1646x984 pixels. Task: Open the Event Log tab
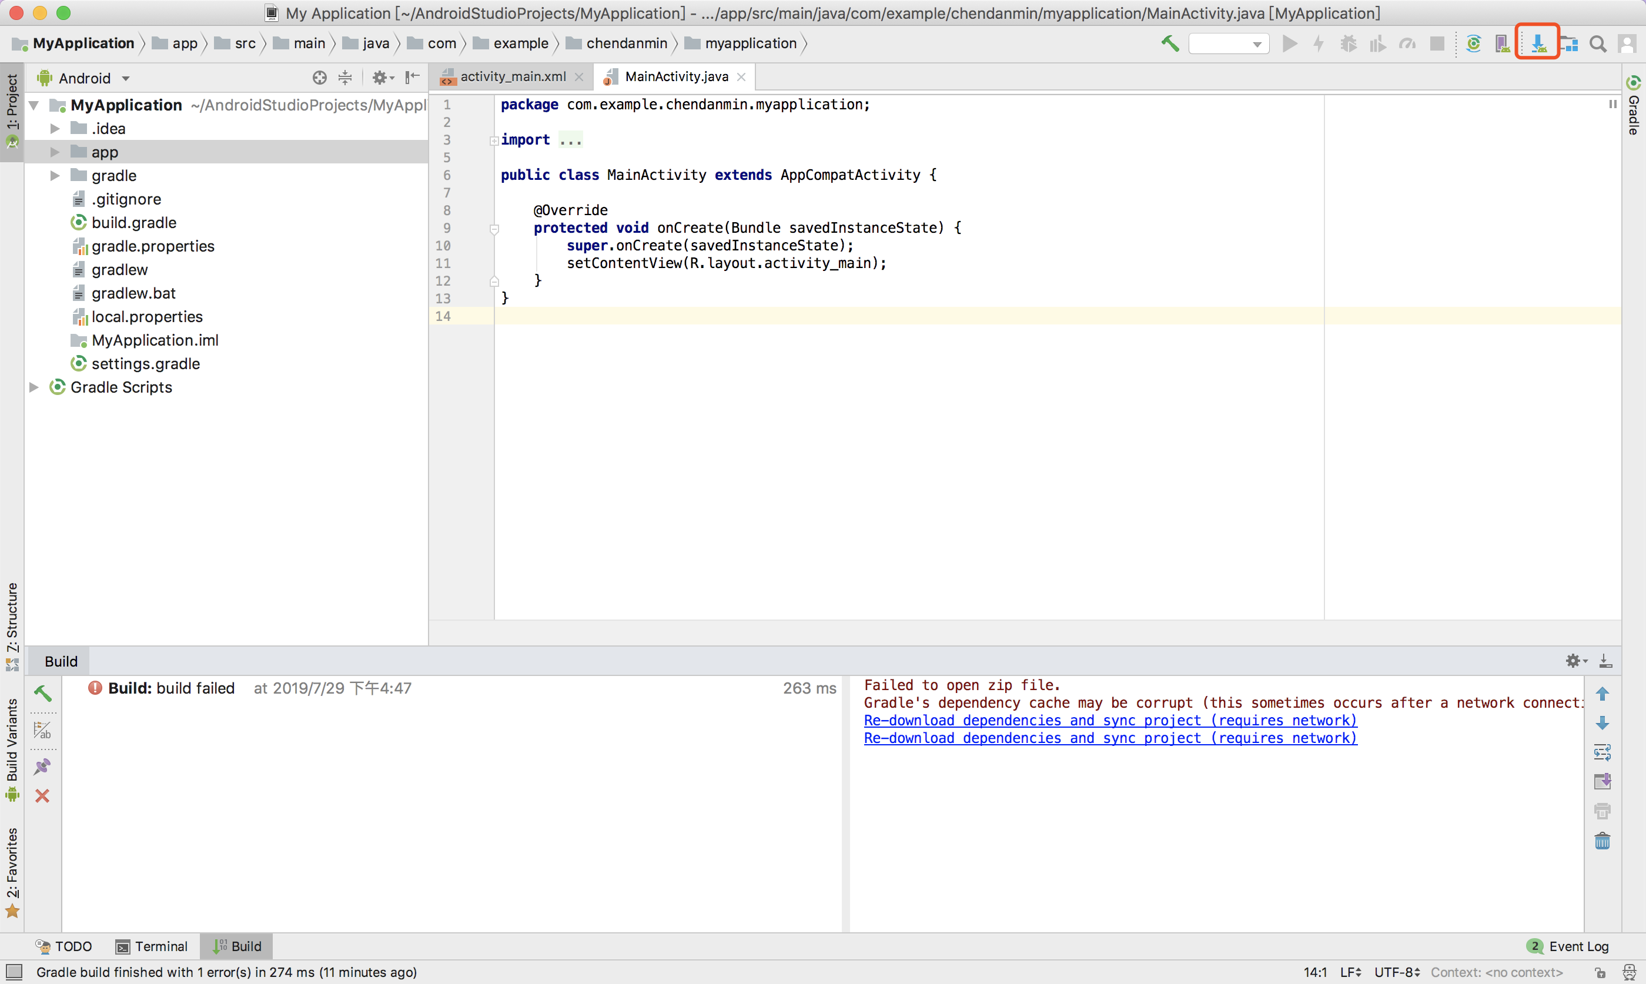point(1568,946)
